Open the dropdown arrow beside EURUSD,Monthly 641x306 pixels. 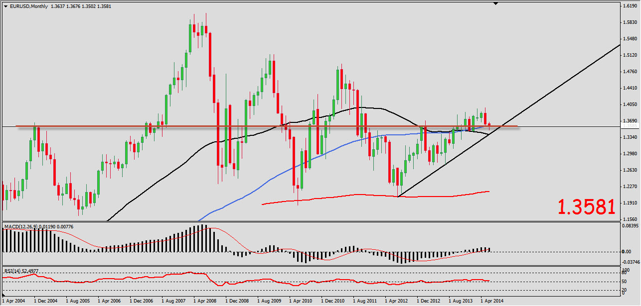[x=5, y=6]
